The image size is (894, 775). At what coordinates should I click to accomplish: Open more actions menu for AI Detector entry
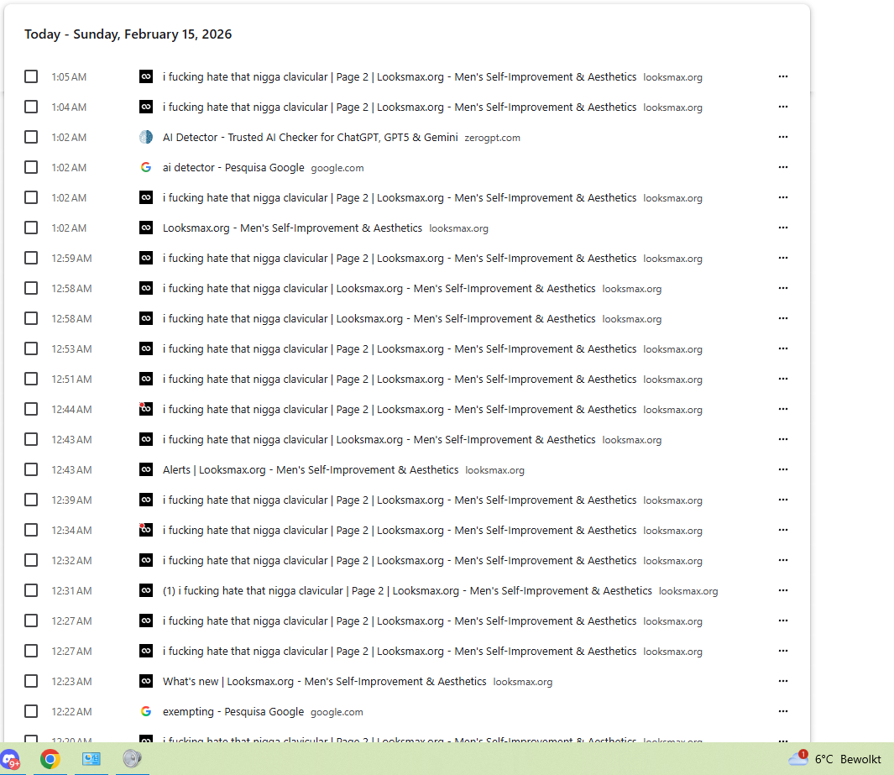coord(783,138)
